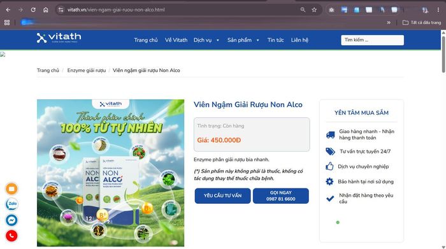Click the red phone call icon

tap(11, 236)
